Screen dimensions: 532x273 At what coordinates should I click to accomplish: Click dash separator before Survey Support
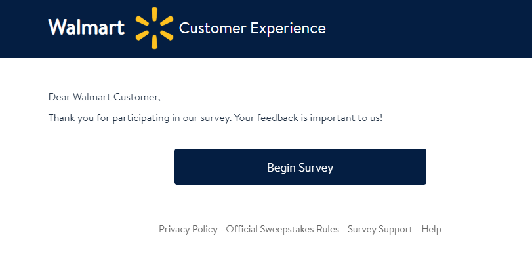343,230
